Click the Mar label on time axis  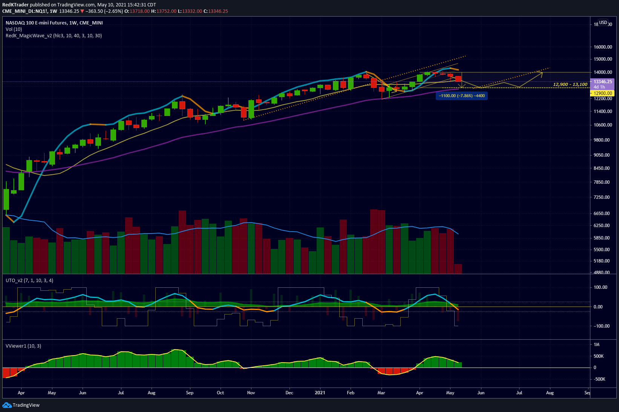click(x=382, y=393)
